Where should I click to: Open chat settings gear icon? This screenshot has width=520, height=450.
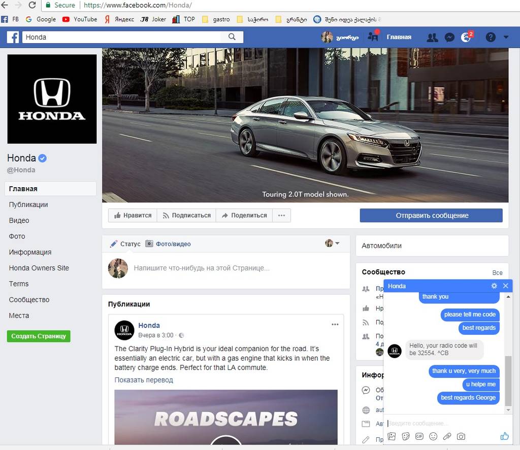pyautogui.click(x=494, y=286)
